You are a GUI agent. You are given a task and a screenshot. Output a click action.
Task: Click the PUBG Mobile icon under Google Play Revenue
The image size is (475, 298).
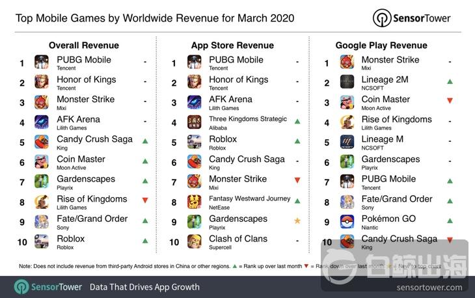pos(347,182)
